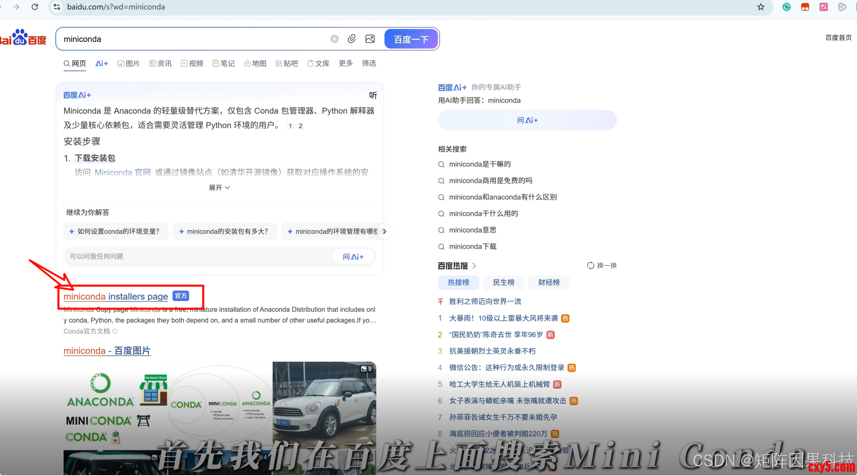Select the 财经榜 hot list tab
This screenshot has width=857, height=475.
click(x=549, y=282)
